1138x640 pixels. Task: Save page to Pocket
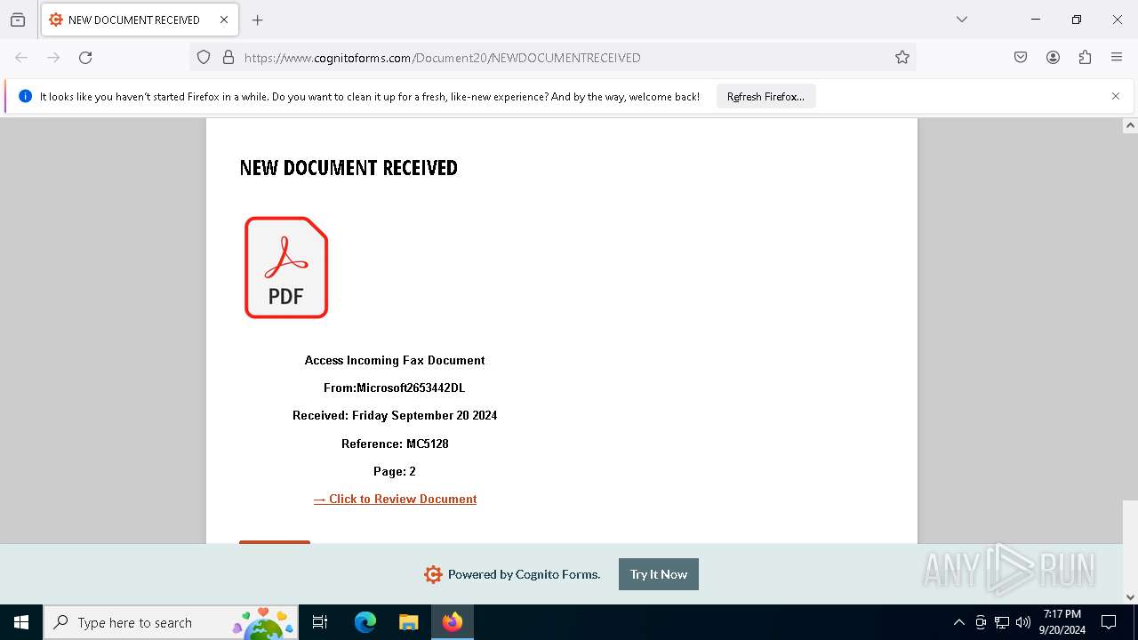pyautogui.click(x=1021, y=58)
